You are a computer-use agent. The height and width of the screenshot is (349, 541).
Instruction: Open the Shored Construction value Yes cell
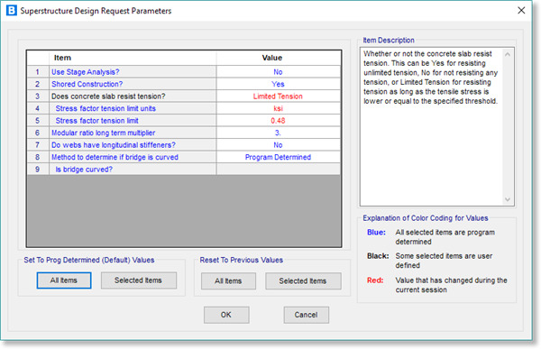[x=278, y=84]
